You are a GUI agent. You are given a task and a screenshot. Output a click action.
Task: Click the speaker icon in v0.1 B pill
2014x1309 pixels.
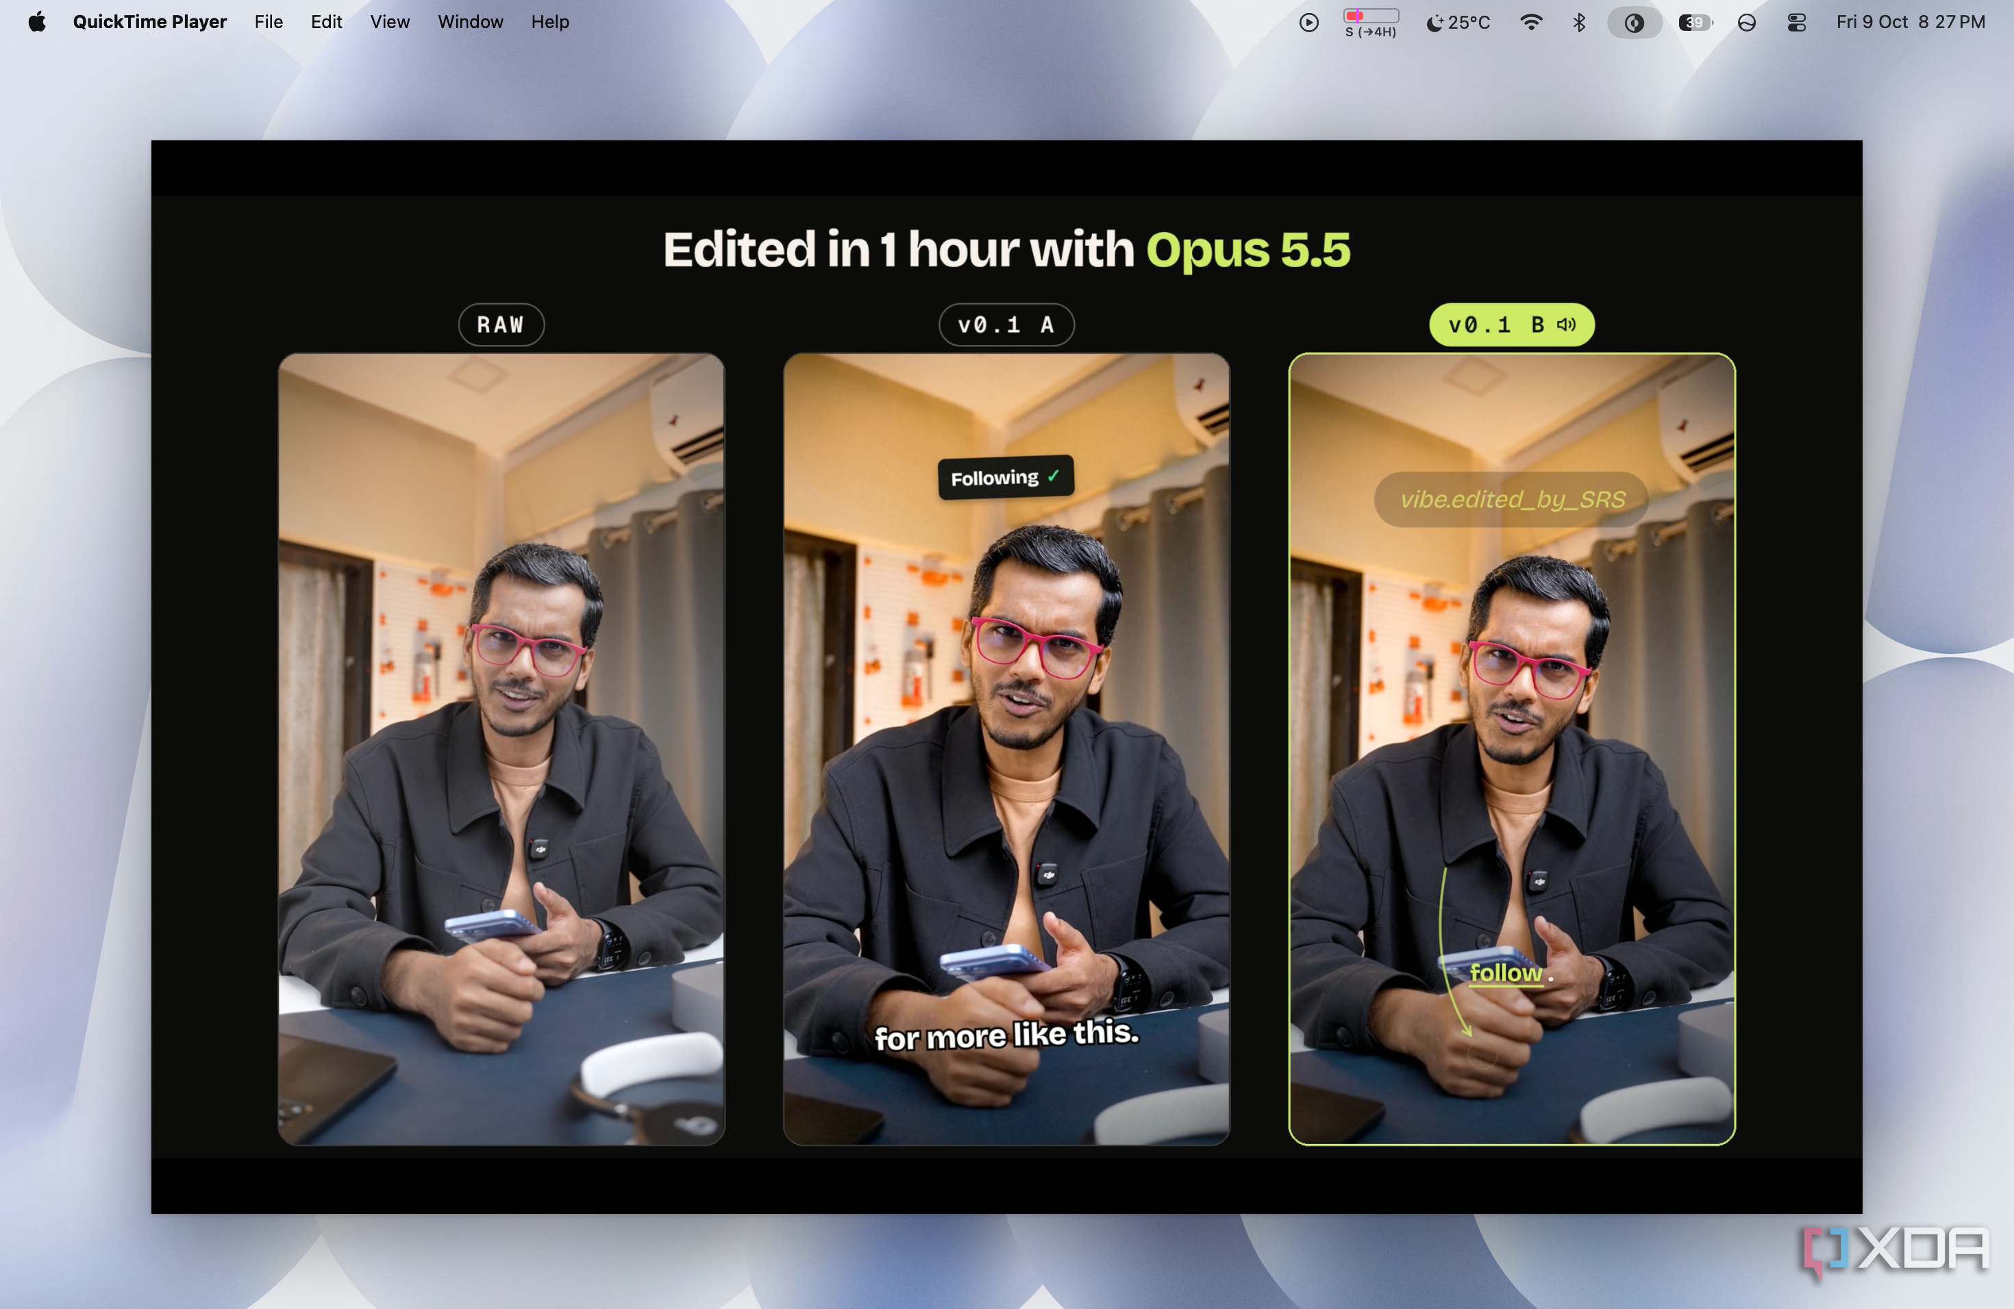click(1567, 325)
